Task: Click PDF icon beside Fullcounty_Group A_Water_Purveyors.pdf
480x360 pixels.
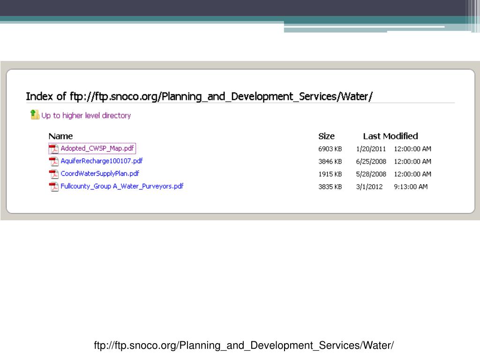Action: point(54,187)
